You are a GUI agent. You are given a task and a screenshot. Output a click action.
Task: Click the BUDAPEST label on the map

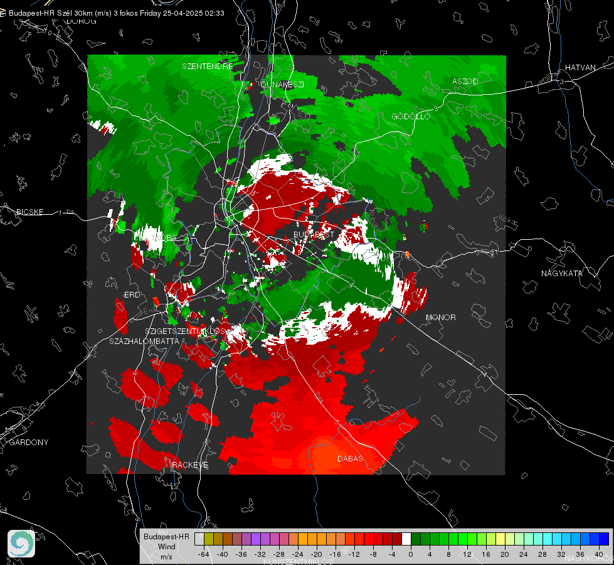[314, 234]
